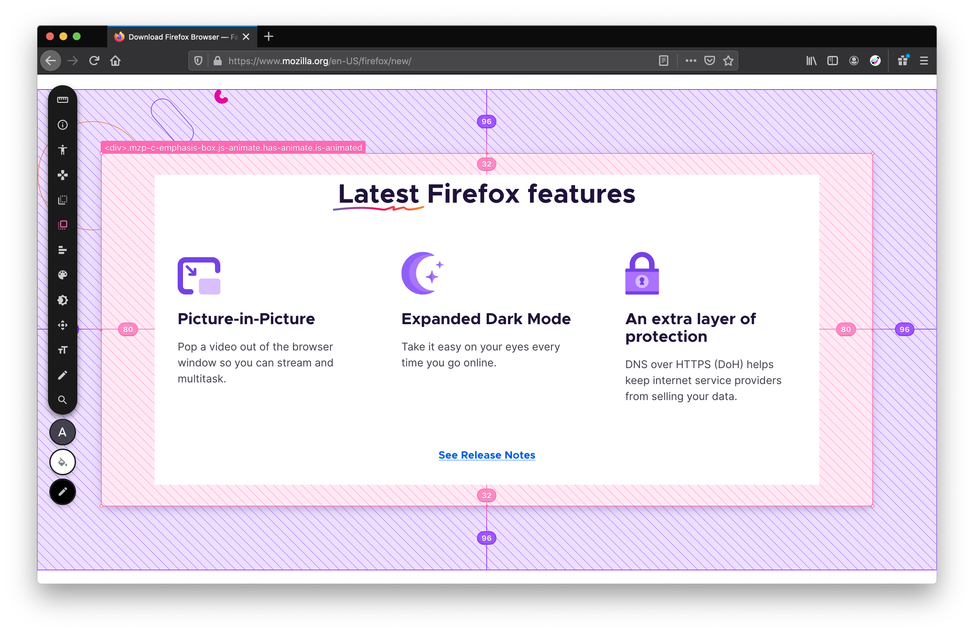Image resolution: width=974 pixels, height=633 pixels.
Task: Click the Latest Firefox features heading
Action: point(487,194)
